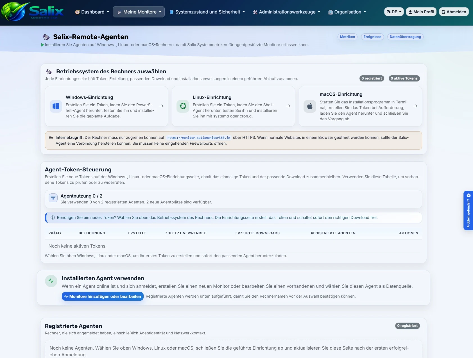Click the Internetzugriff network icon

coord(51,137)
